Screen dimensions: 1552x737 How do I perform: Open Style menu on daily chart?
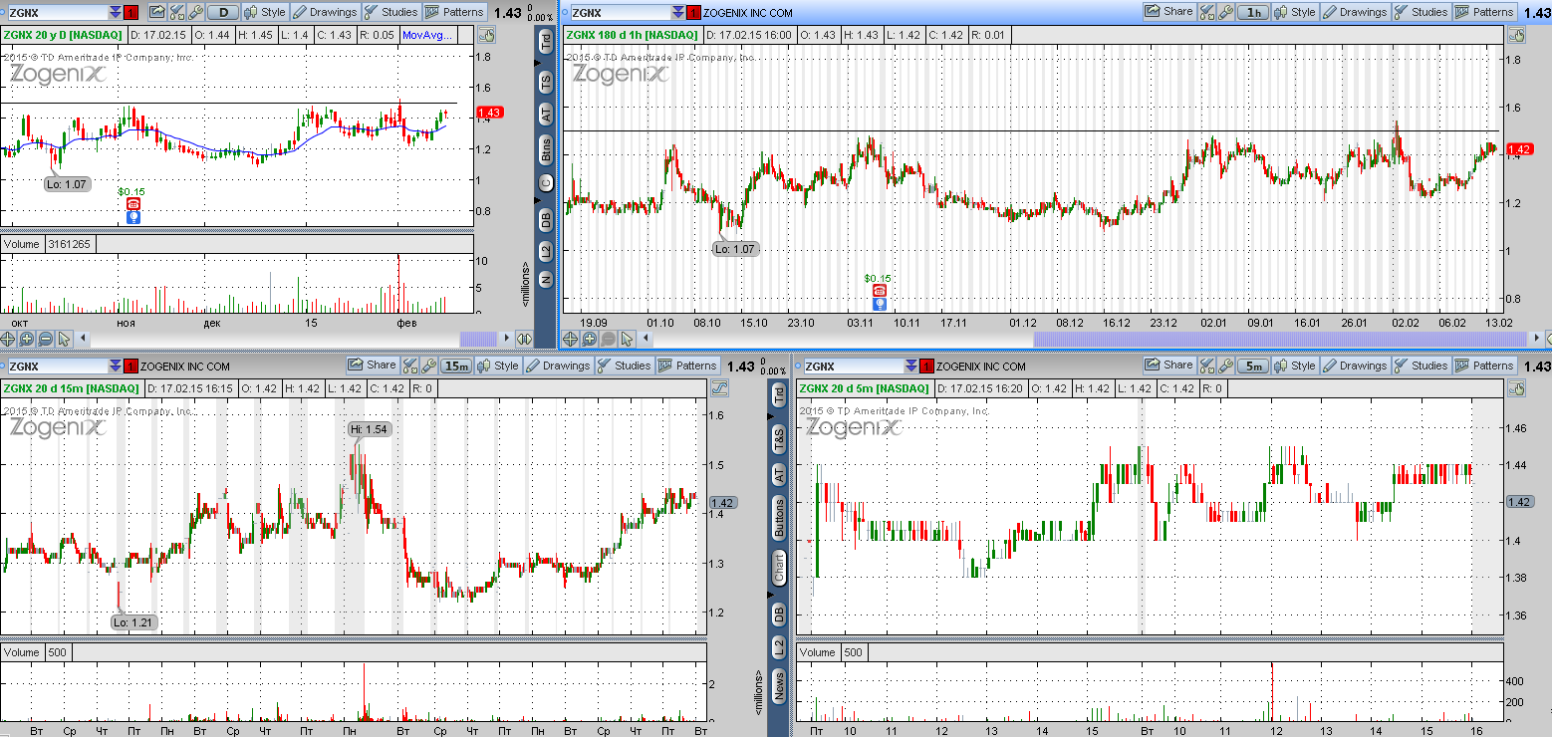point(265,12)
